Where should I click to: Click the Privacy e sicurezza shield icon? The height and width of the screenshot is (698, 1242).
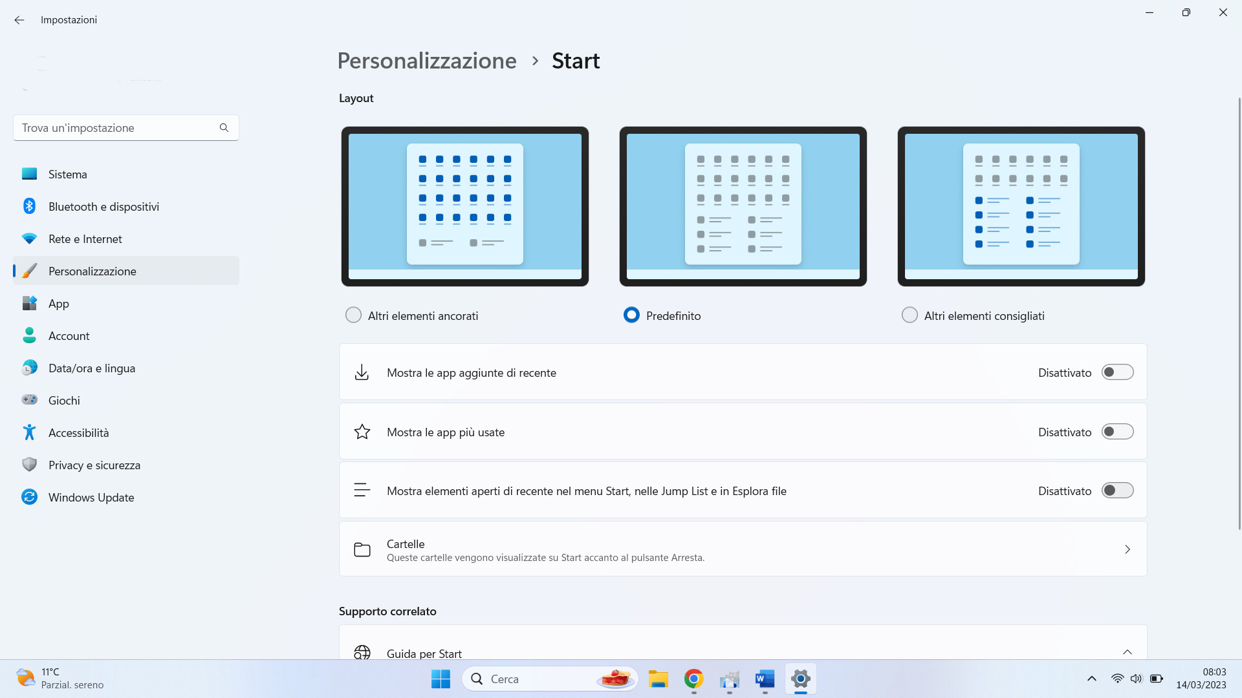point(30,465)
